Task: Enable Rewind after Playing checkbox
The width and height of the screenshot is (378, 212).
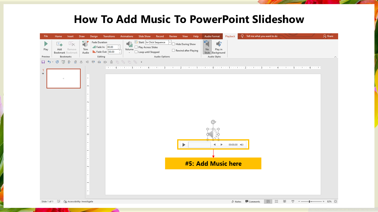Action: tap(173, 50)
